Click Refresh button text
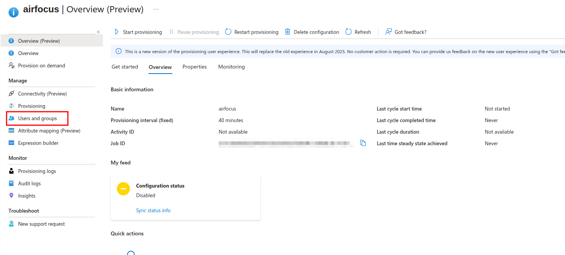The width and height of the screenshot is (565, 255). click(x=363, y=32)
